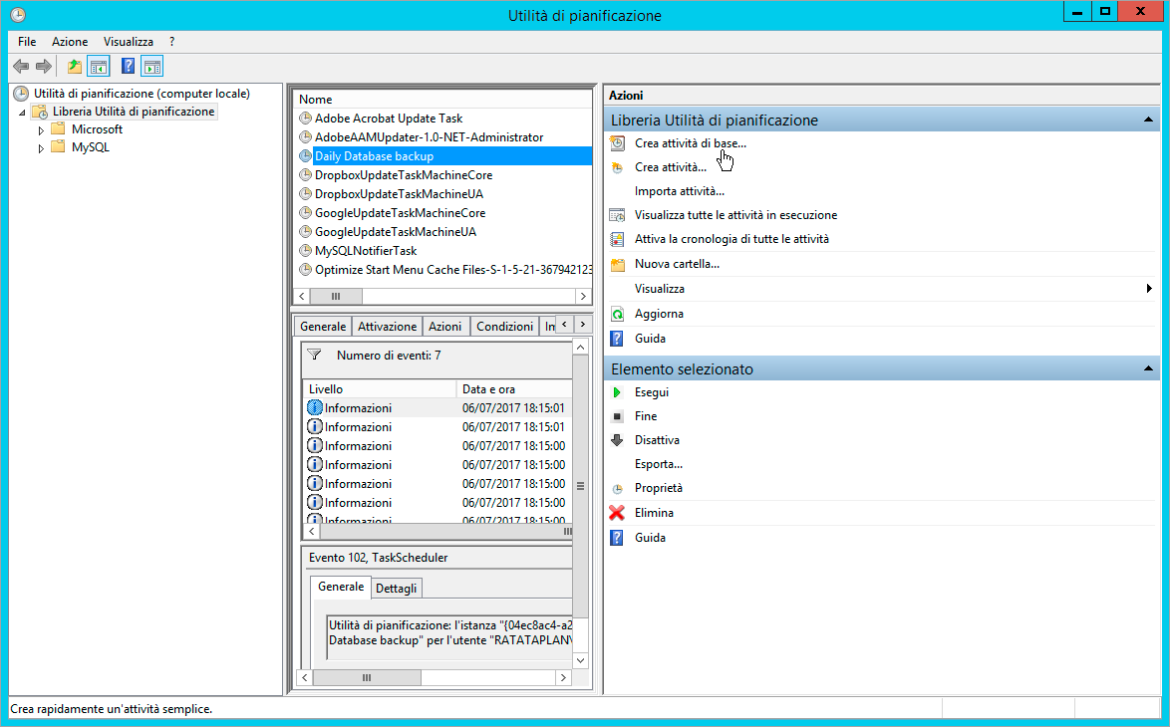Click the green Aggiorna refresh icon
1170x727 pixels.
click(x=617, y=314)
